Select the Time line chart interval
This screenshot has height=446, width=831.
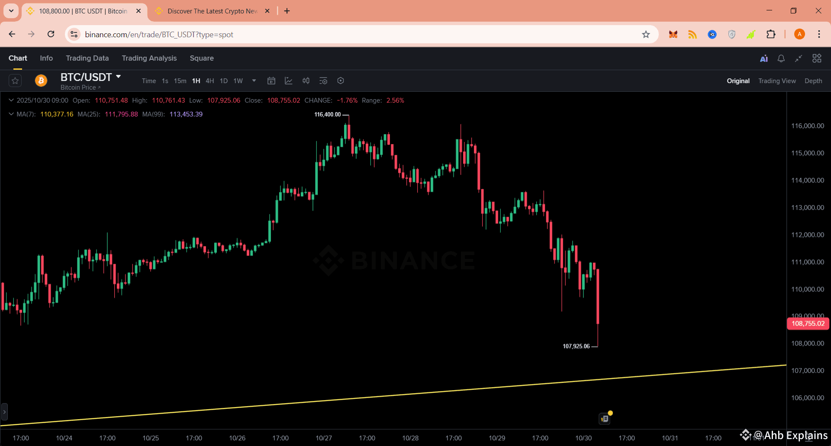[149, 81]
